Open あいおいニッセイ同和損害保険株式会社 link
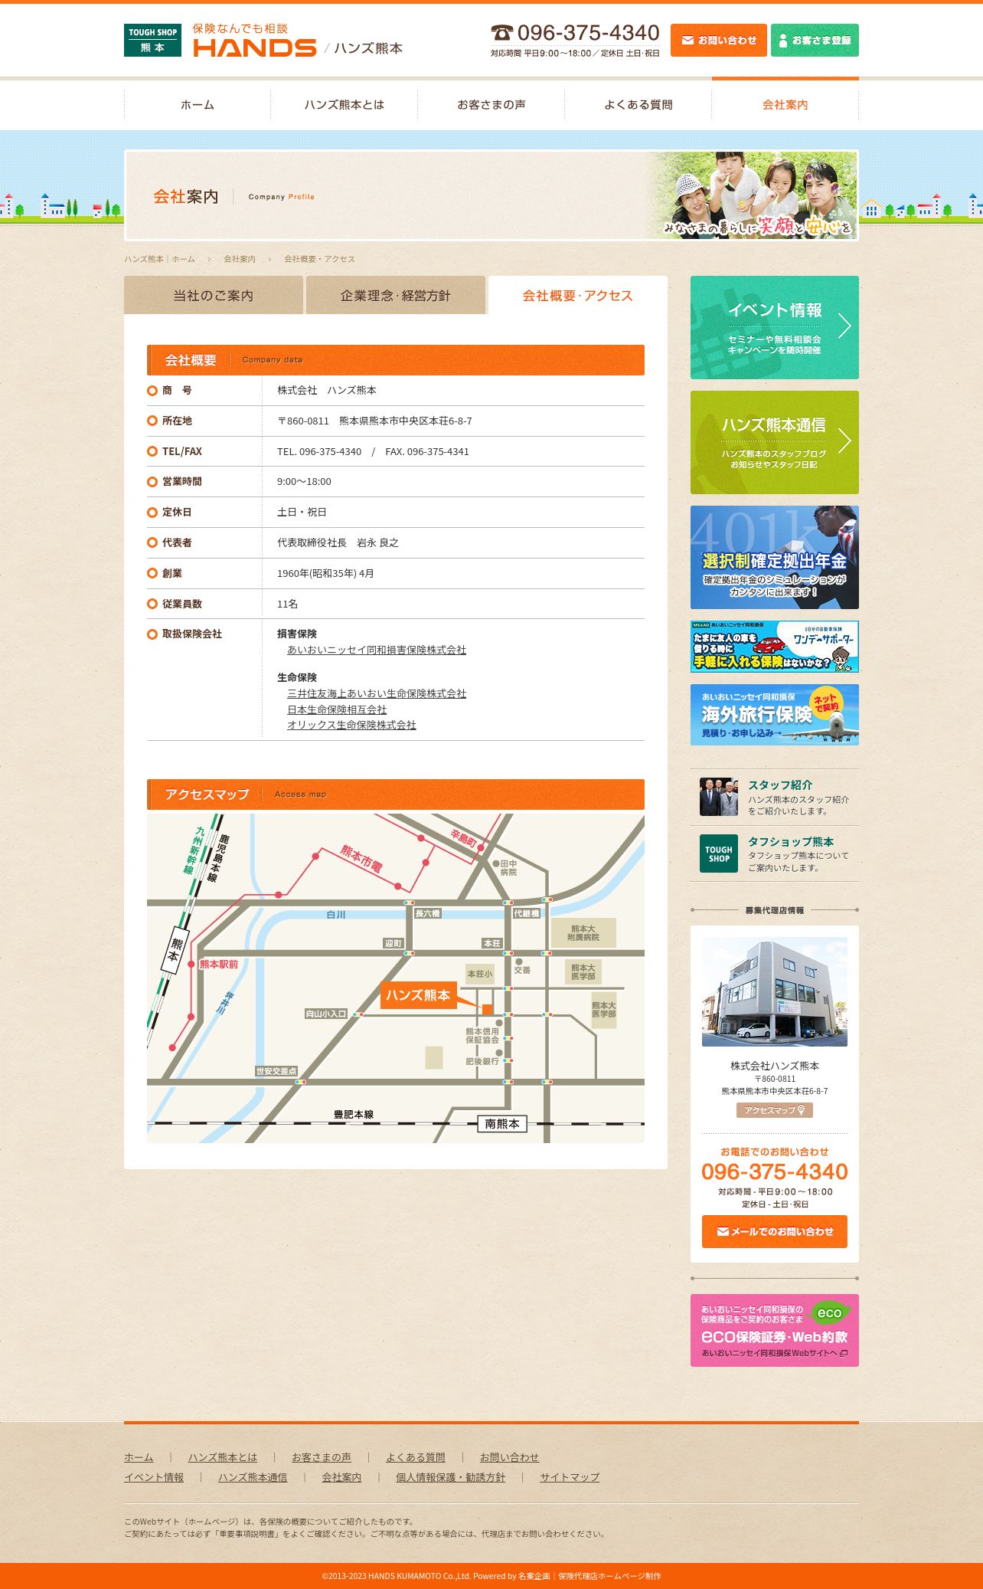Screen dimensions: 983x1589 point(377,650)
